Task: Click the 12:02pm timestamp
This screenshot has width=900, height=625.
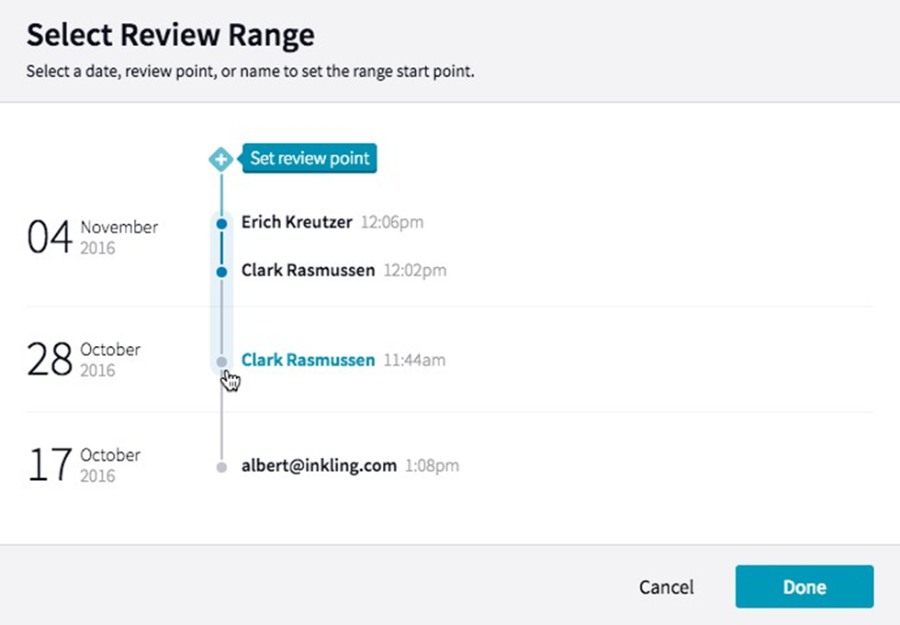Action: click(415, 271)
